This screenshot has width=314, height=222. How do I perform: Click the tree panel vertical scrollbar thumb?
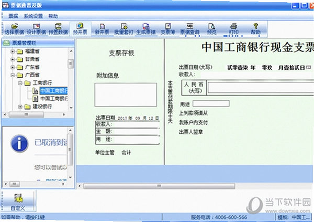71,64
